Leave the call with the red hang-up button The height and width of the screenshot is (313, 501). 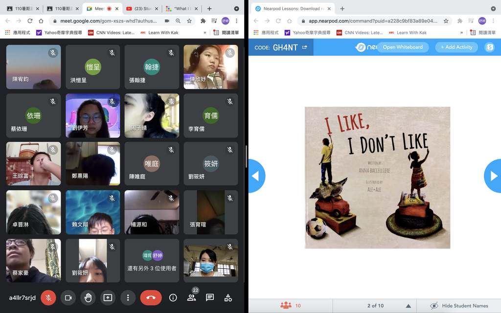point(151,298)
